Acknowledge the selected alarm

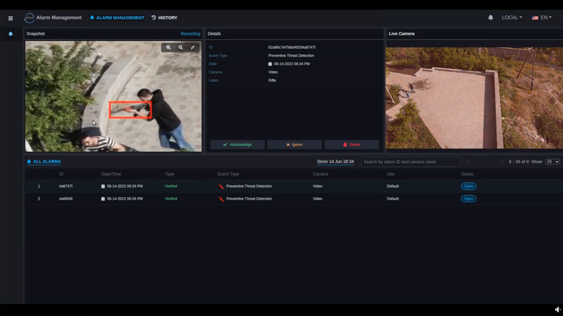[238, 145]
